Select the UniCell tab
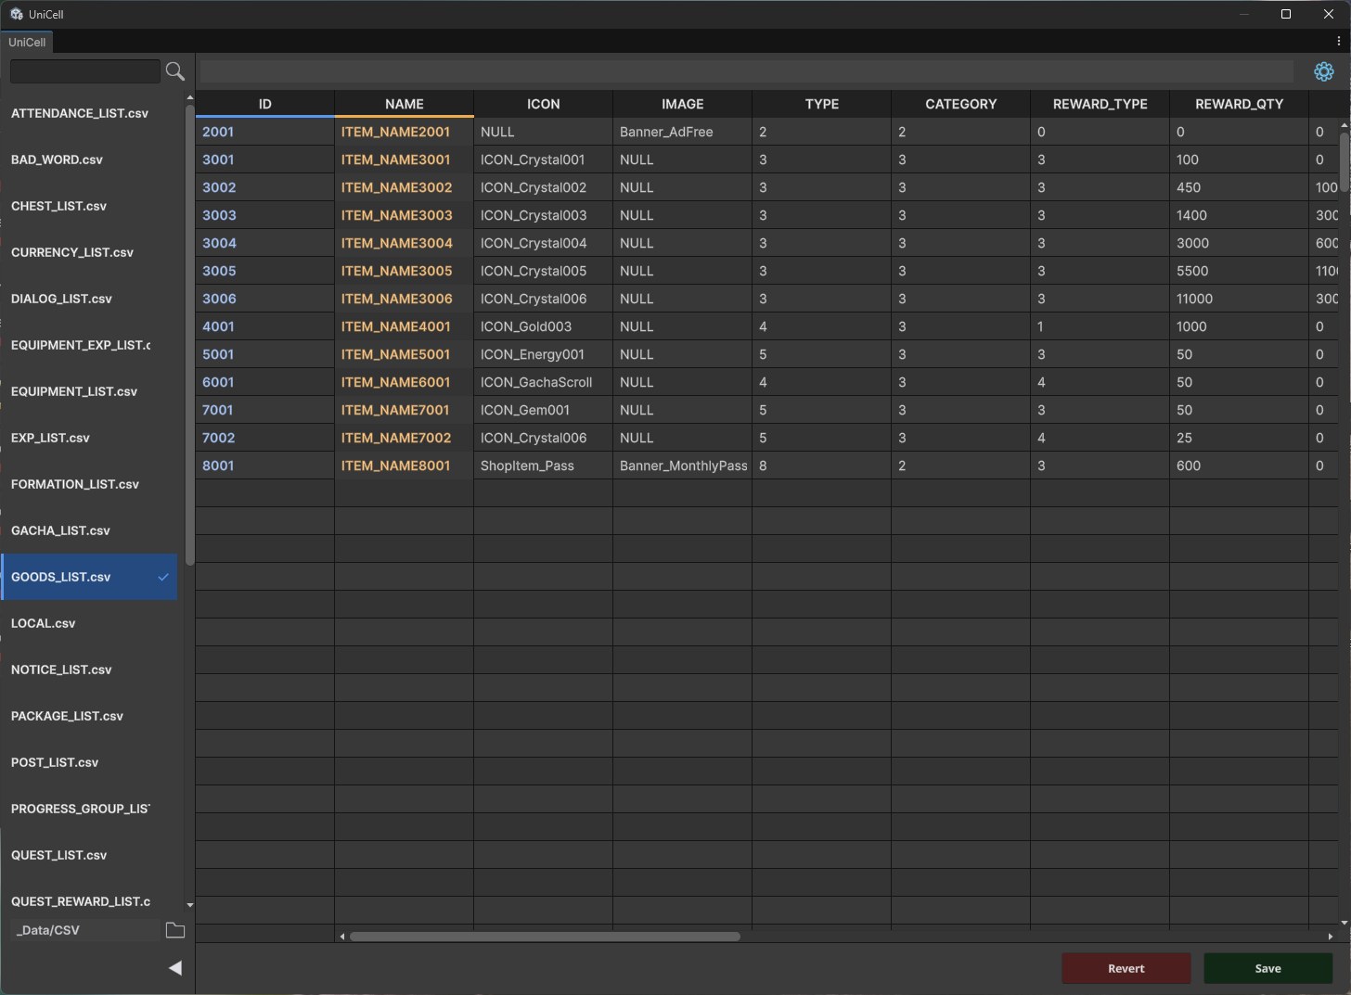 27,42
